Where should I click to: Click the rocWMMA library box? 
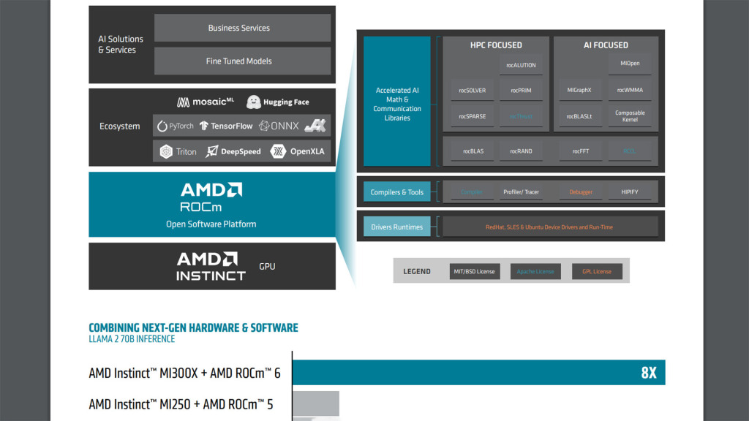[x=630, y=90]
